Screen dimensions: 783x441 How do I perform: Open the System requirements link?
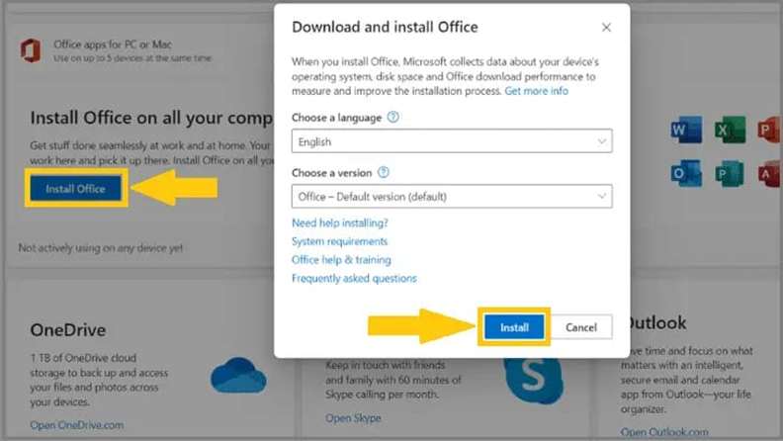click(x=339, y=241)
